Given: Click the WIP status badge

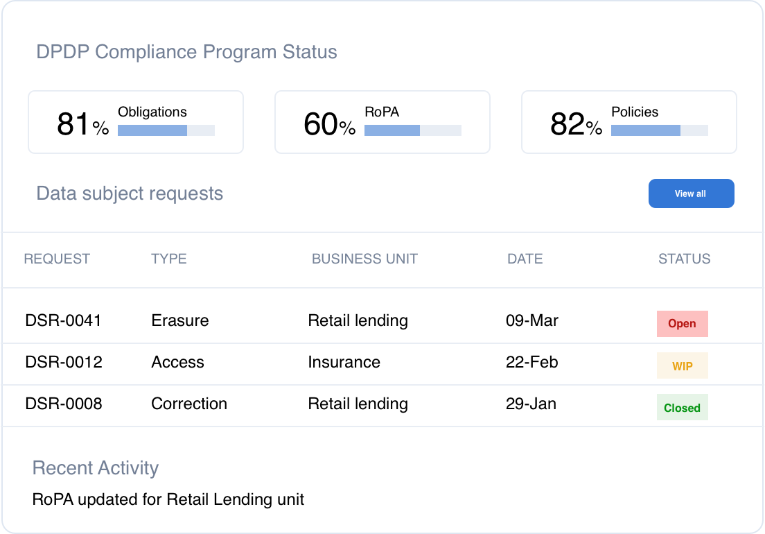Looking at the screenshot, I should click(x=682, y=365).
